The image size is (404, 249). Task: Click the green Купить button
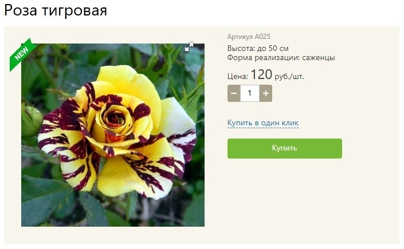tap(285, 148)
